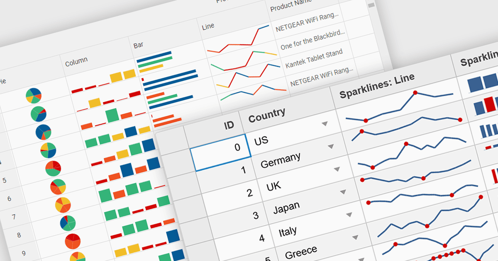The image size is (498, 261).
Task: Select the highlighted ID cell containing 0
Action: click(x=220, y=152)
